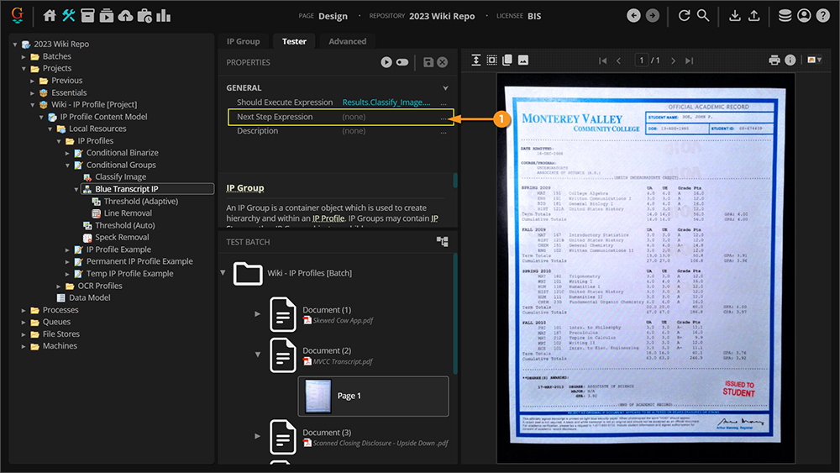840x473 pixels.
Task: Switch to the IP Group tab
Action: [243, 41]
